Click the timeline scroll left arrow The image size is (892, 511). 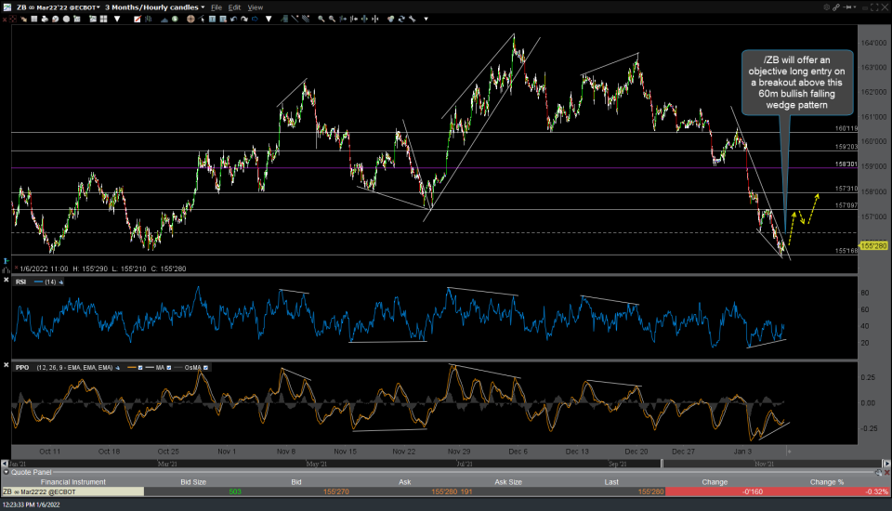[x=5, y=464]
